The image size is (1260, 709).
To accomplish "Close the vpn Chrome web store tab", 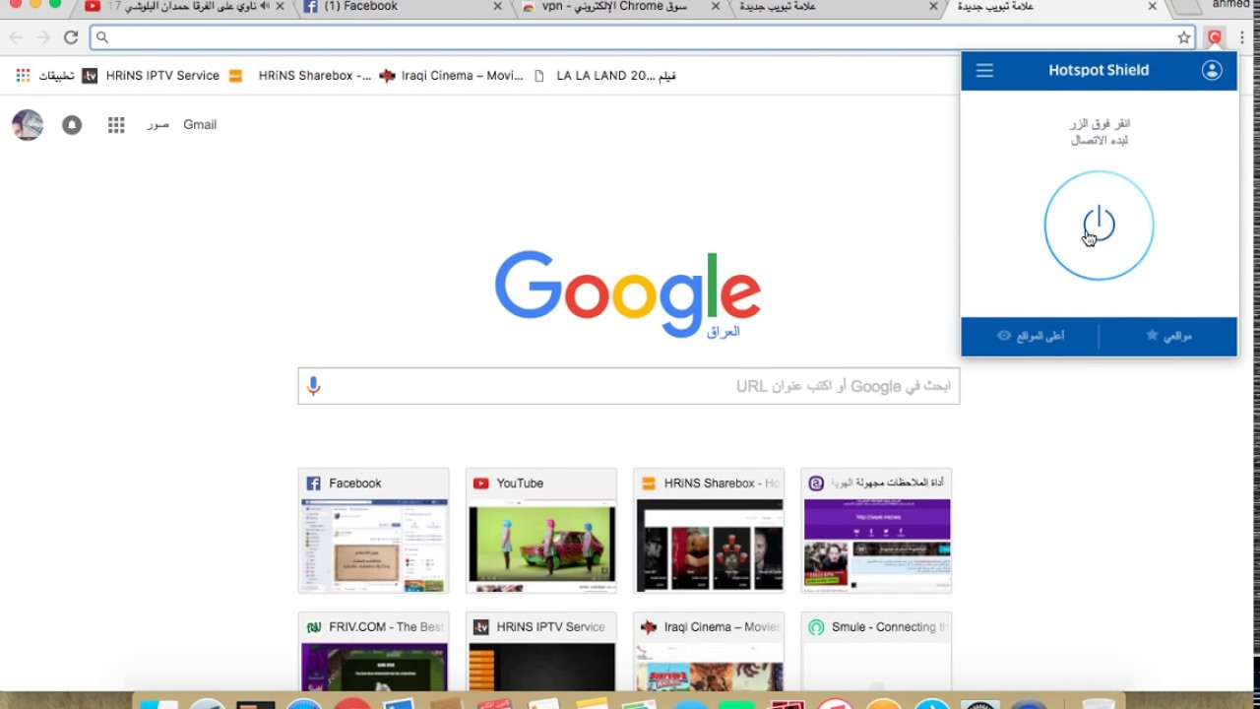I will pos(716,7).
